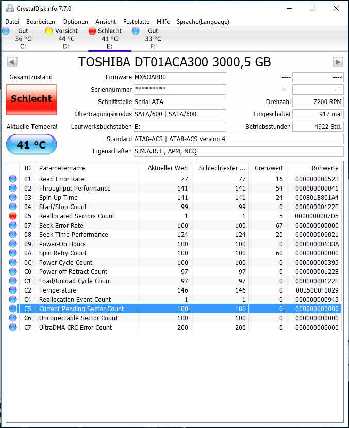Click the ID column header

coord(28,168)
